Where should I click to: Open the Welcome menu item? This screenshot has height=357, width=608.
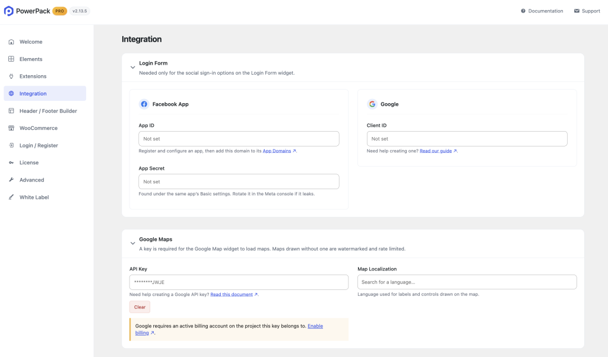45,42
